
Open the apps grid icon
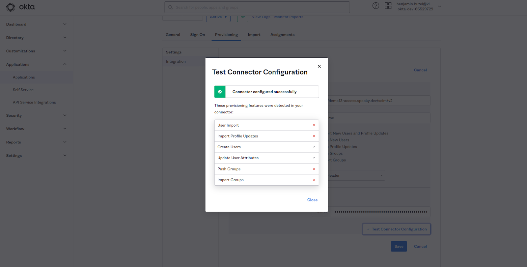click(388, 6)
